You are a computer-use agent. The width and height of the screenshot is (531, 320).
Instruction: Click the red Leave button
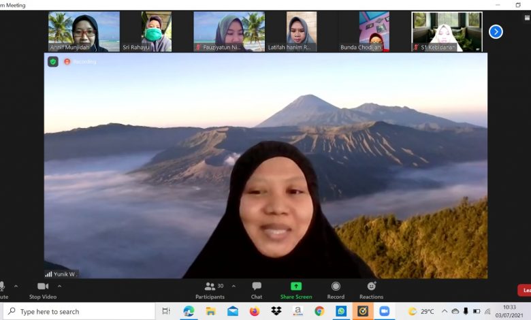coord(524,290)
